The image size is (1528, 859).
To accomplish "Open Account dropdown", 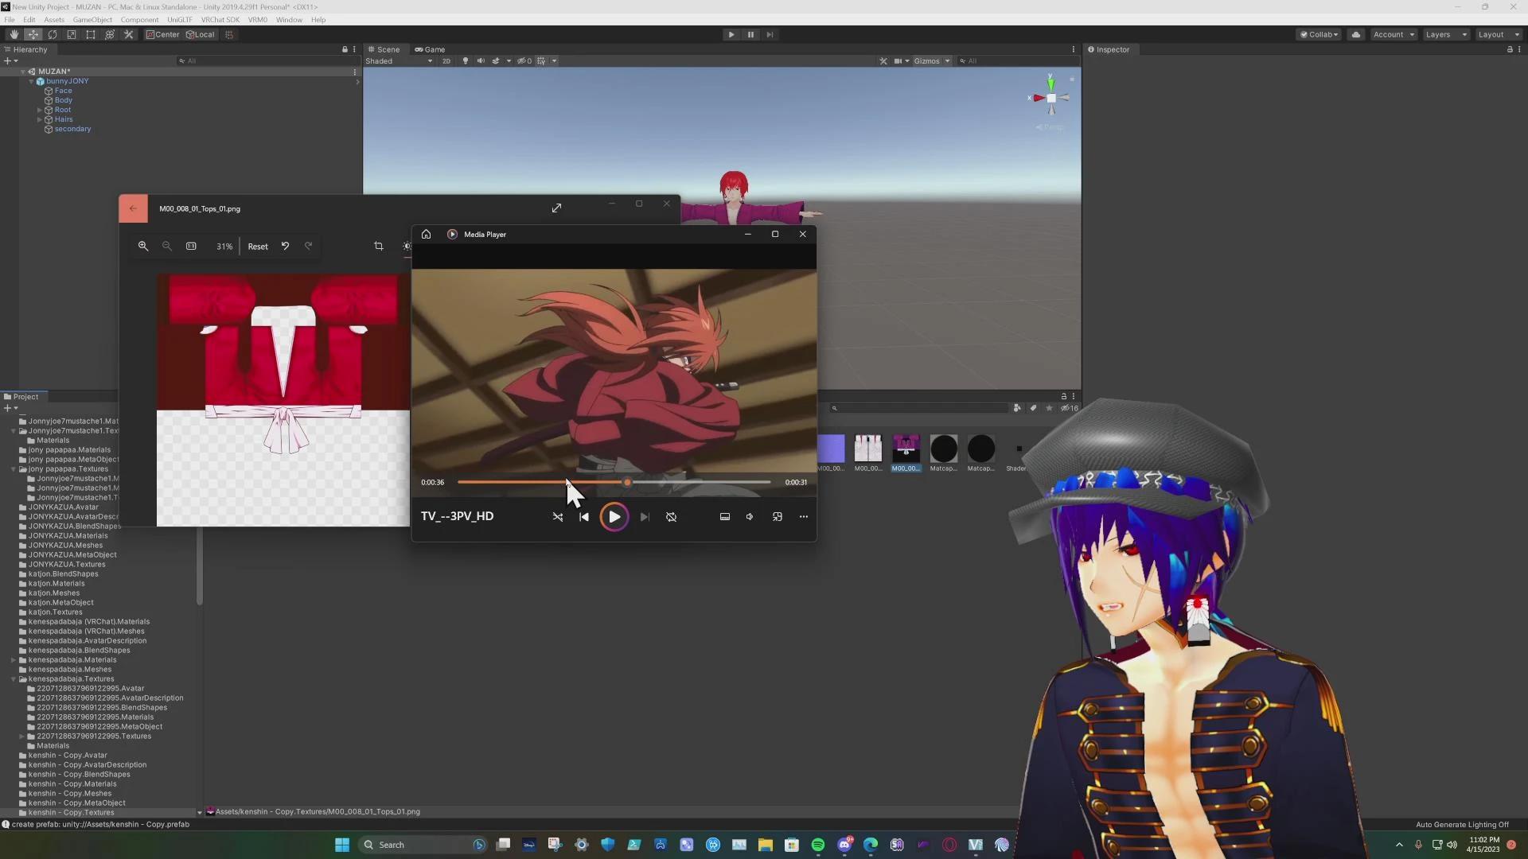I will (x=1394, y=34).
